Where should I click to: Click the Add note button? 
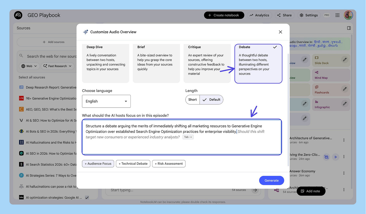(x=311, y=191)
